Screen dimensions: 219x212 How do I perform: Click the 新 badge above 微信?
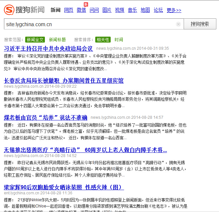pyautogui.click(x=86, y=5)
